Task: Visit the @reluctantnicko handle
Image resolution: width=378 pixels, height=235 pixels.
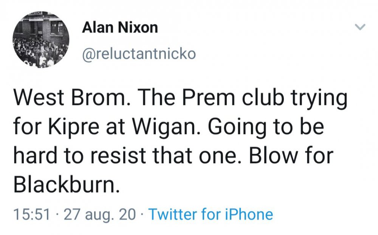Action: (x=139, y=54)
